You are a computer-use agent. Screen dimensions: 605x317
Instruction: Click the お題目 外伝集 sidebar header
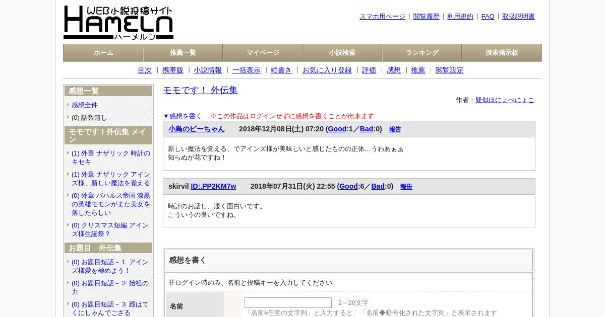(108, 248)
